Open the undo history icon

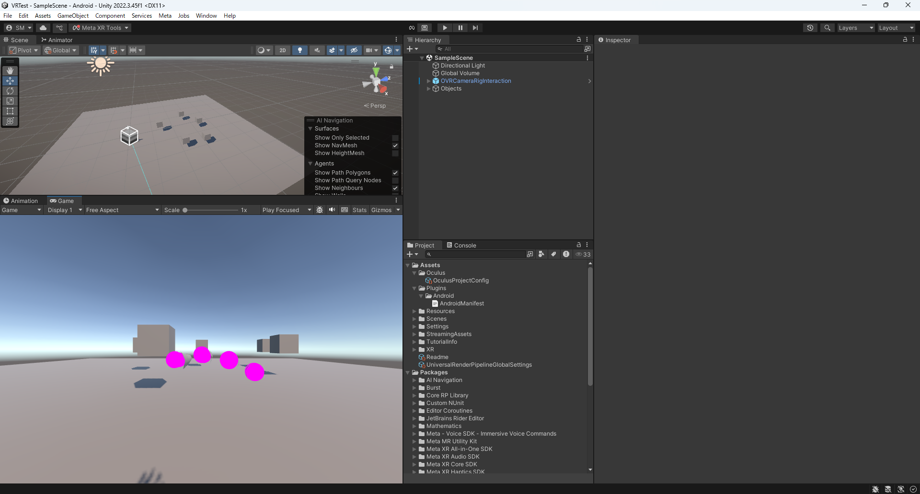click(x=810, y=28)
